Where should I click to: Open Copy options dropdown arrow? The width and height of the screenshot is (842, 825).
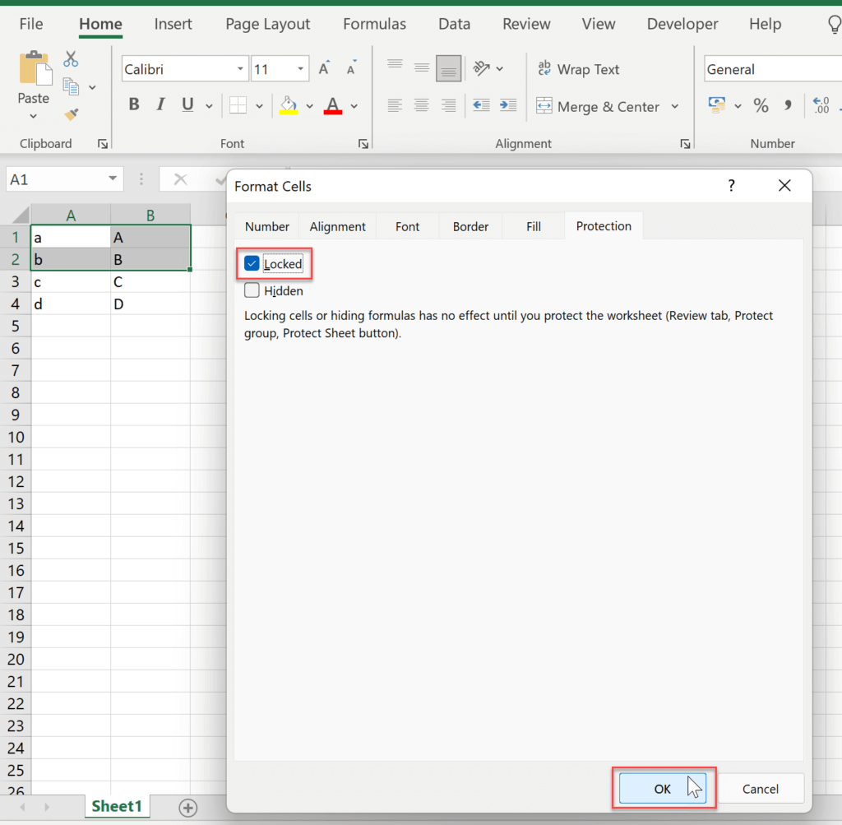pos(92,87)
